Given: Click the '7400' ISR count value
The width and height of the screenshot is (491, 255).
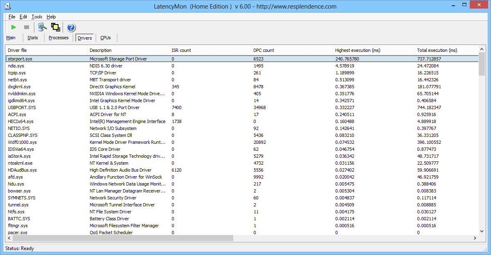Looking at the screenshot, I should pyautogui.click(x=176, y=107).
